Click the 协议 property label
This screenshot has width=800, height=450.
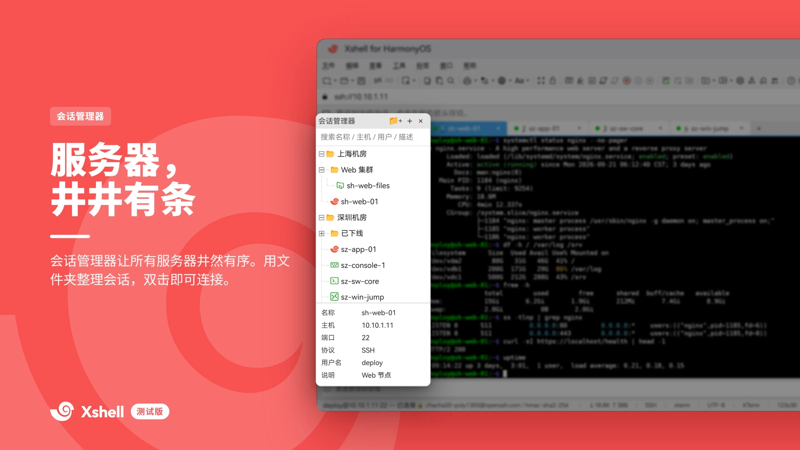click(x=328, y=350)
